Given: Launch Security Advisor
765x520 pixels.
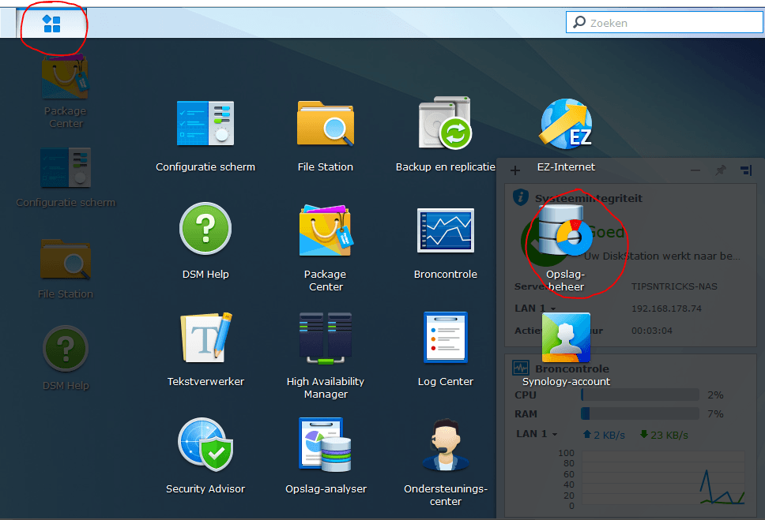Looking at the screenshot, I should click(x=205, y=455).
